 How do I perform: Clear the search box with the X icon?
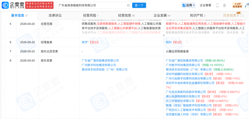tap(128, 5)
